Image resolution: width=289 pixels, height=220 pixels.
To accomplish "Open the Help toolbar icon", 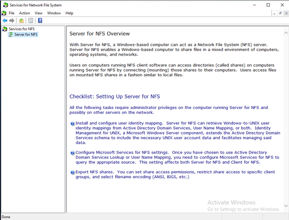I will pyautogui.click(x=40, y=21).
